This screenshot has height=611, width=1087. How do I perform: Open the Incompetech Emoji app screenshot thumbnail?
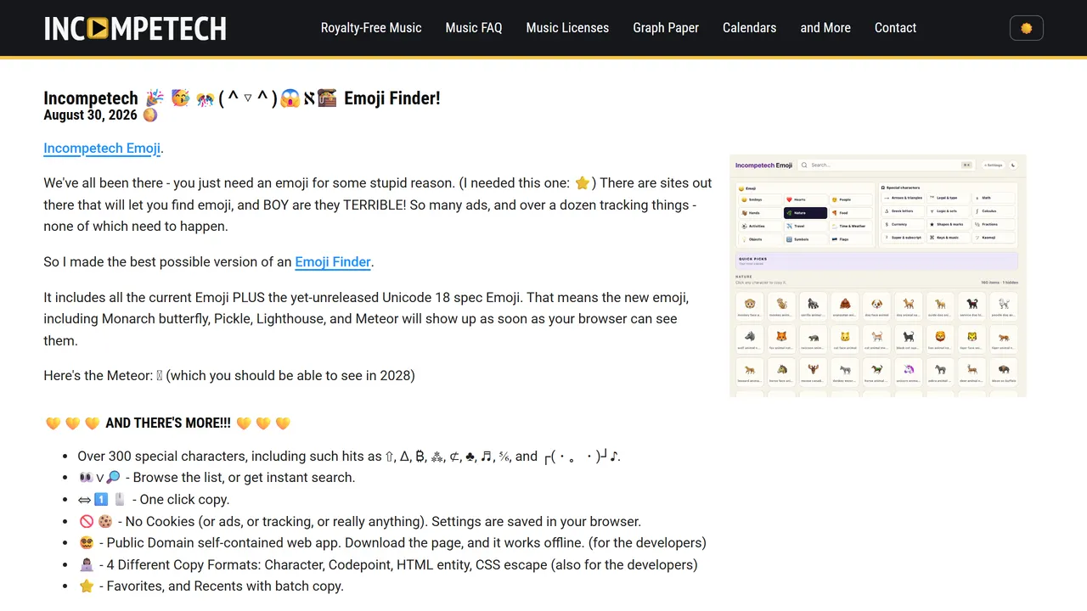[877, 276]
